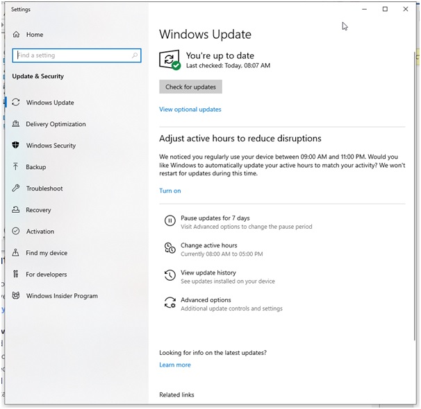Viewport: 421px width, 409px height.
Task: Click the Windows Security shield icon
Action: (16, 145)
